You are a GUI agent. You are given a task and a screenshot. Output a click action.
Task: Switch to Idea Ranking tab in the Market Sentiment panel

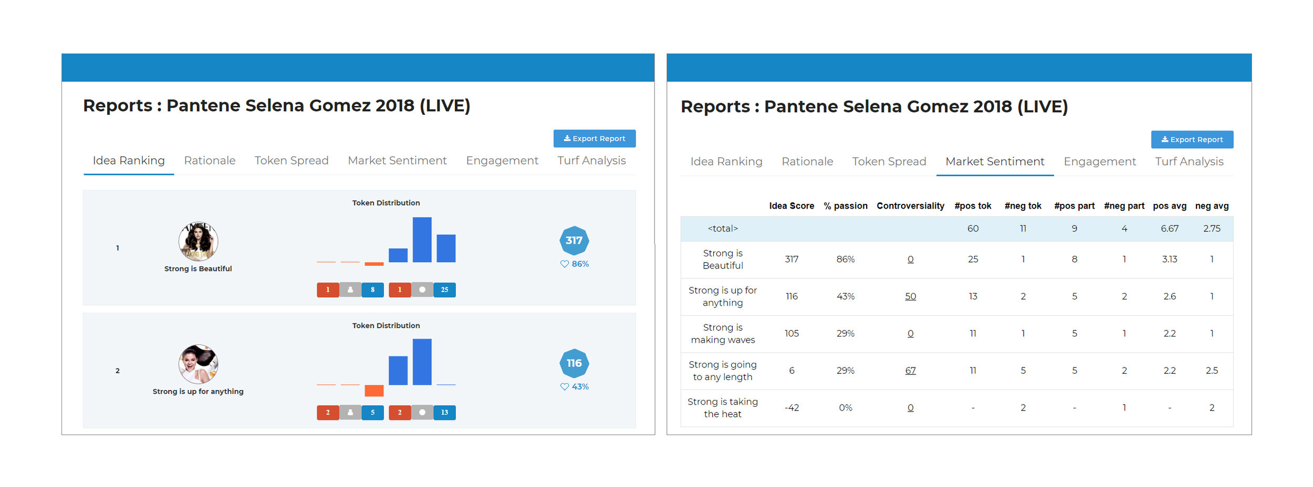tap(726, 161)
